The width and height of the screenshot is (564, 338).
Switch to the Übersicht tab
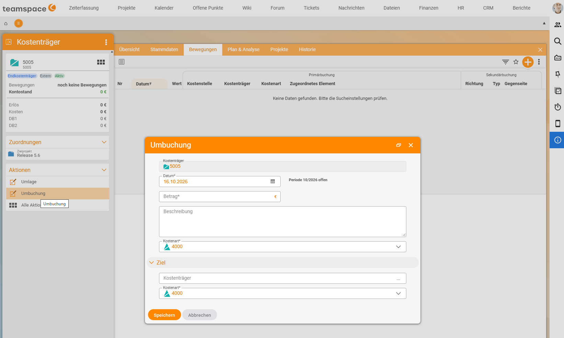coord(129,49)
